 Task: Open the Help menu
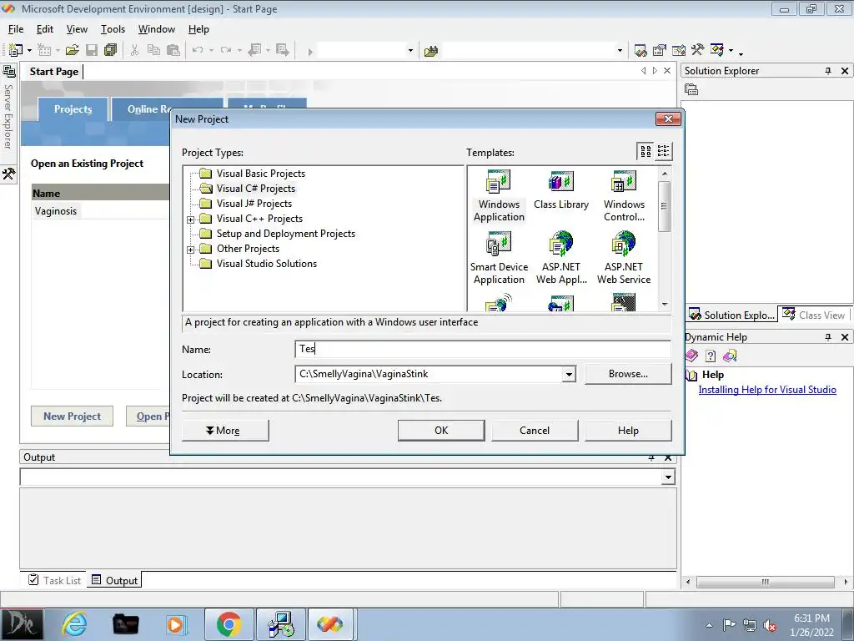tap(198, 29)
